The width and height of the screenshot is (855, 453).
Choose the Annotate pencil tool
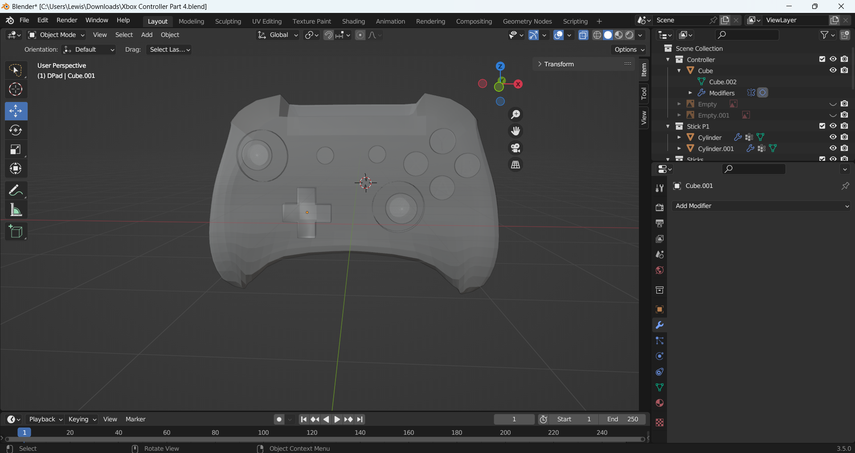(x=16, y=191)
